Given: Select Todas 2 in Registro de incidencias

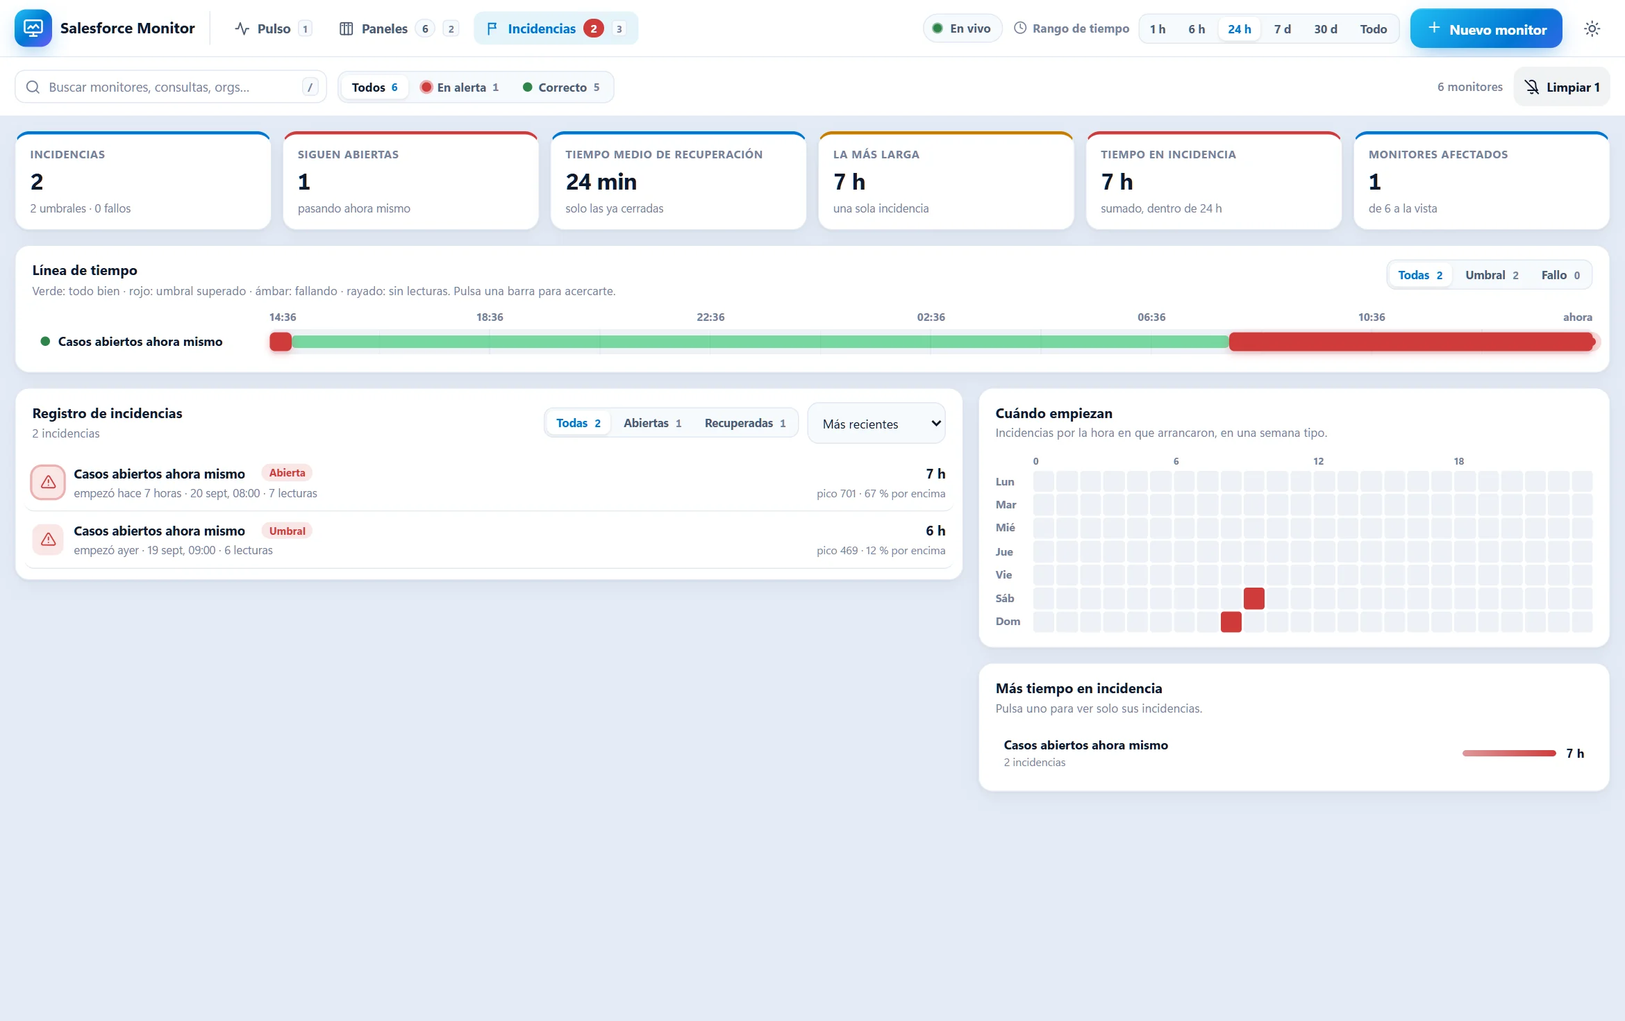Looking at the screenshot, I should pyautogui.click(x=578, y=423).
